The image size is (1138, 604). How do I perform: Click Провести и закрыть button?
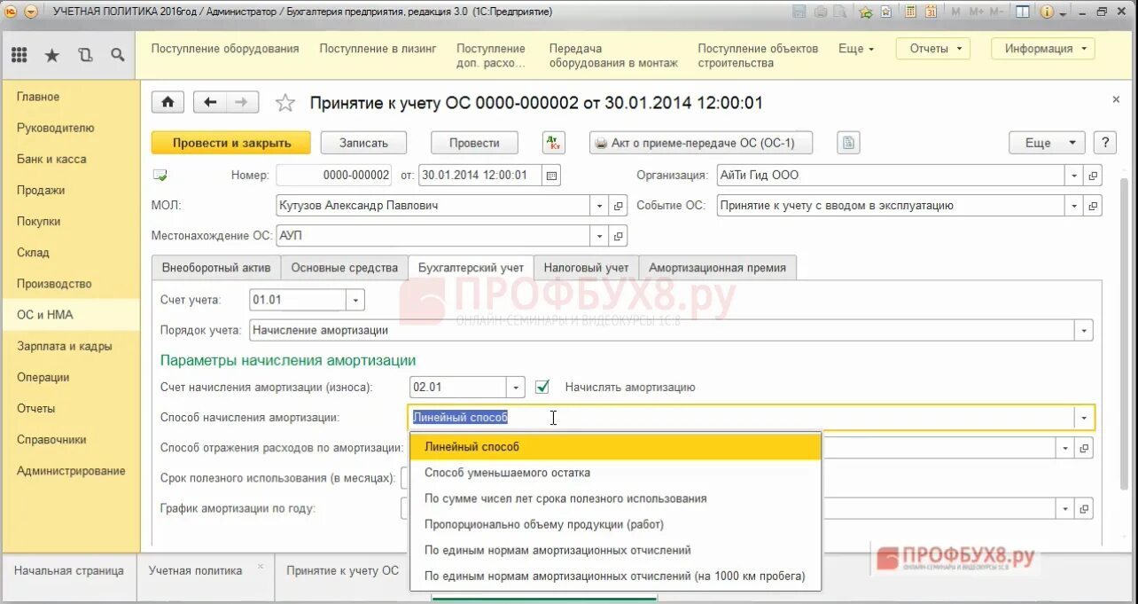pos(231,143)
